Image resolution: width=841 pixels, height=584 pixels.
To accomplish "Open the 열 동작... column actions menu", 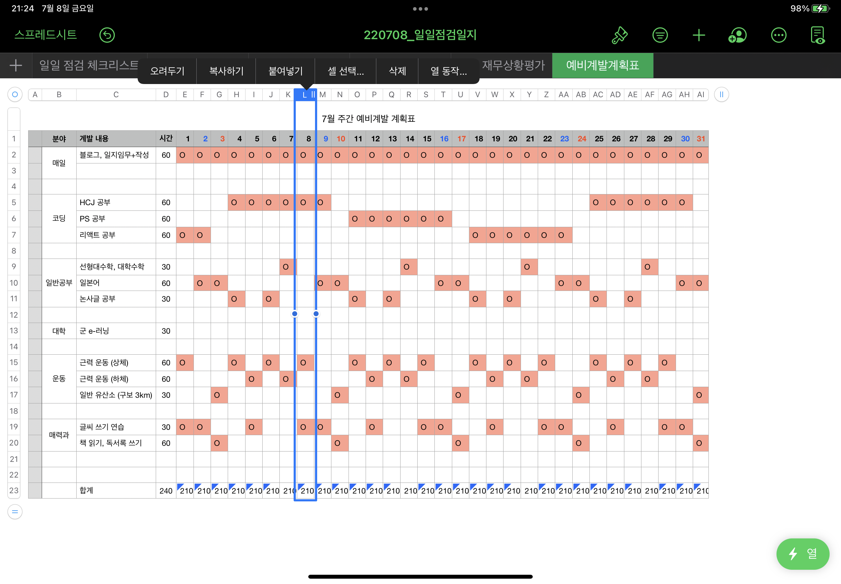I will point(449,71).
